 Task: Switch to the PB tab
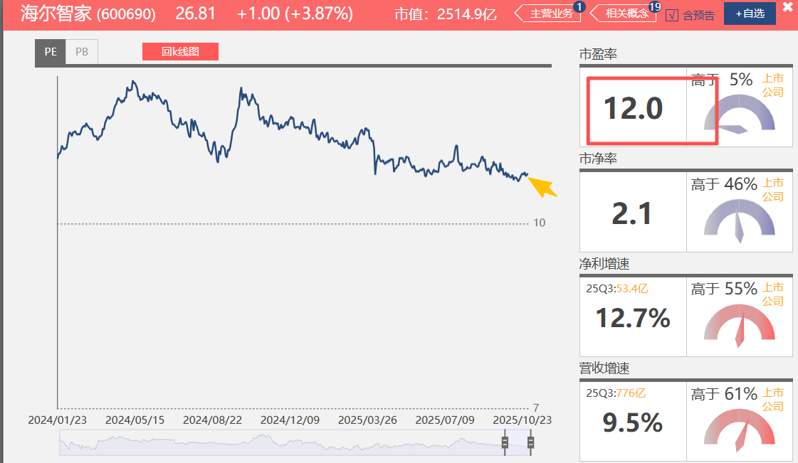tap(82, 52)
